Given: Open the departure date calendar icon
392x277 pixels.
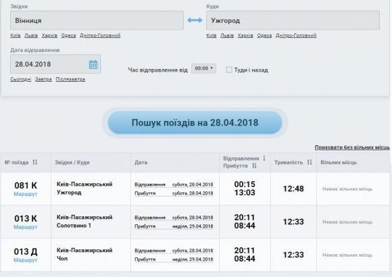Looking at the screenshot, I should (93, 64).
